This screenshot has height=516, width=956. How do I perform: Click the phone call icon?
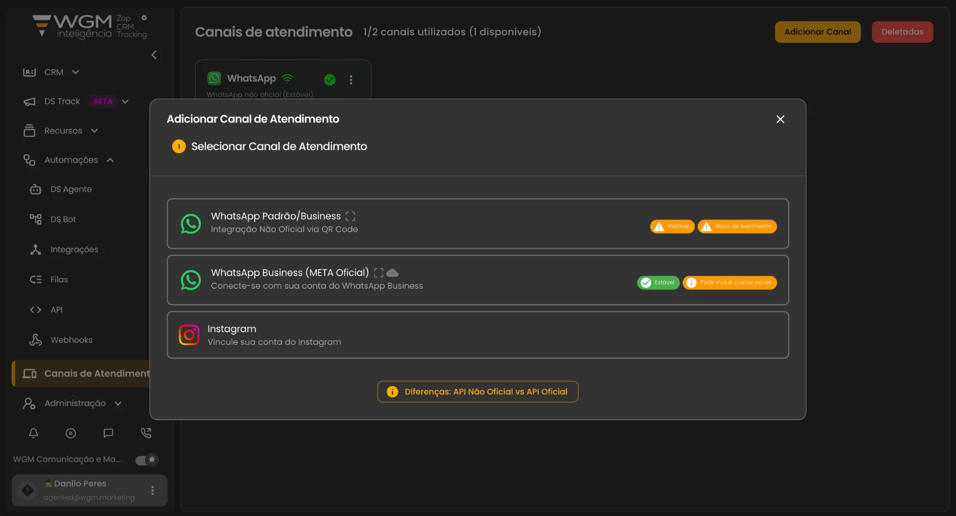point(146,433)
